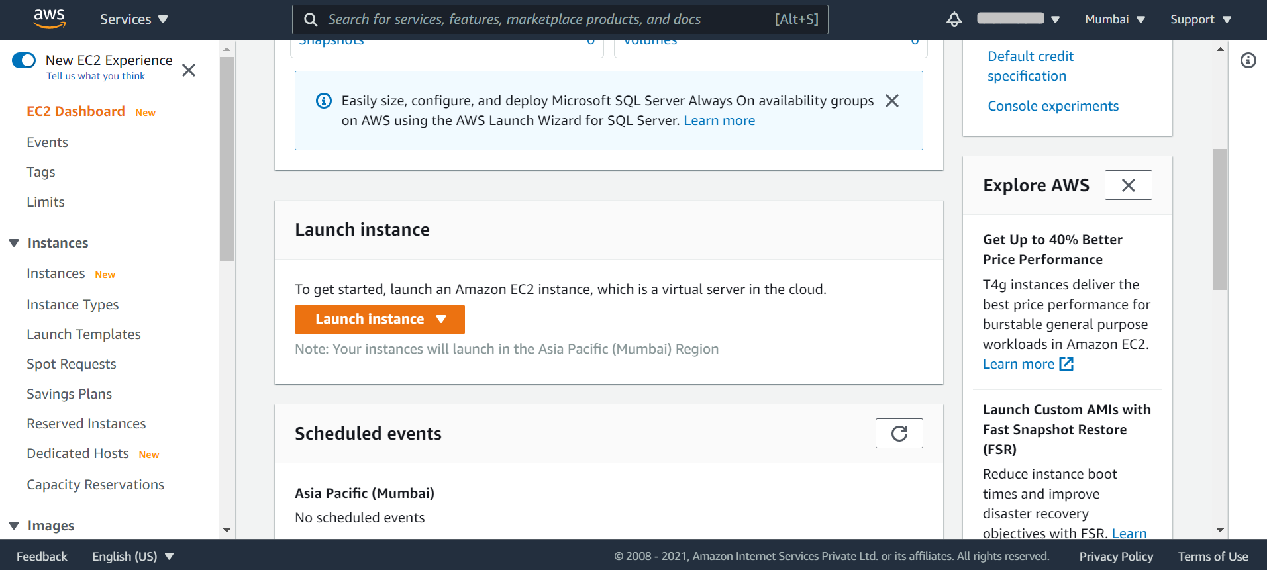Open Reserved Instances in sidebar
The height and width of the screenshot is (570, 1267).
point(86,424)
